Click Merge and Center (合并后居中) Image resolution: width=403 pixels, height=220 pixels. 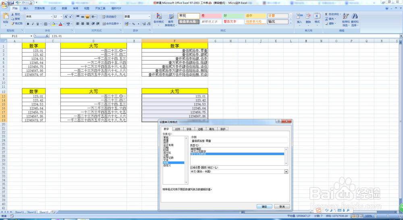(x=110, y=24)
